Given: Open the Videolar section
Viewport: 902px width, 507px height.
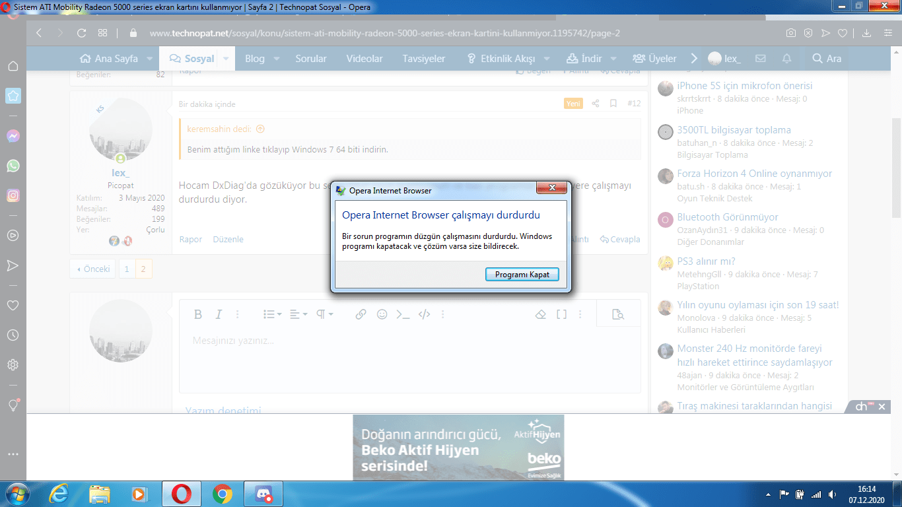Looking at the screenshot, I should click(x=364, y=59).
